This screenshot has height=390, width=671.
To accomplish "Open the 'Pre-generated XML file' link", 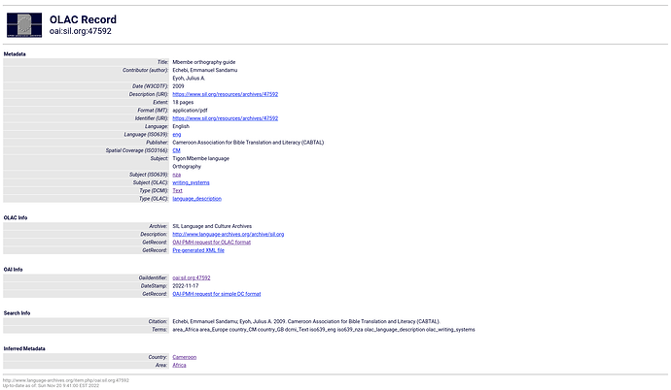I will 198,250.
